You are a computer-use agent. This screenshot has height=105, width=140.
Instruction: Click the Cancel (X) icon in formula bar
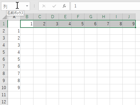tap(44, 6)
